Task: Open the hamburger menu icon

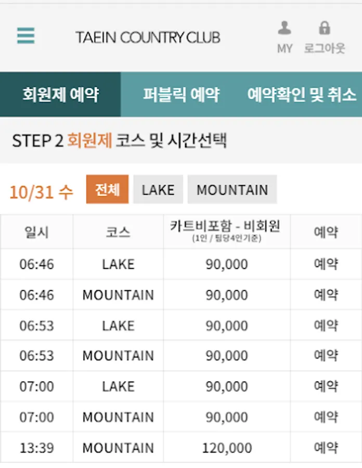Action: [25, 36]
